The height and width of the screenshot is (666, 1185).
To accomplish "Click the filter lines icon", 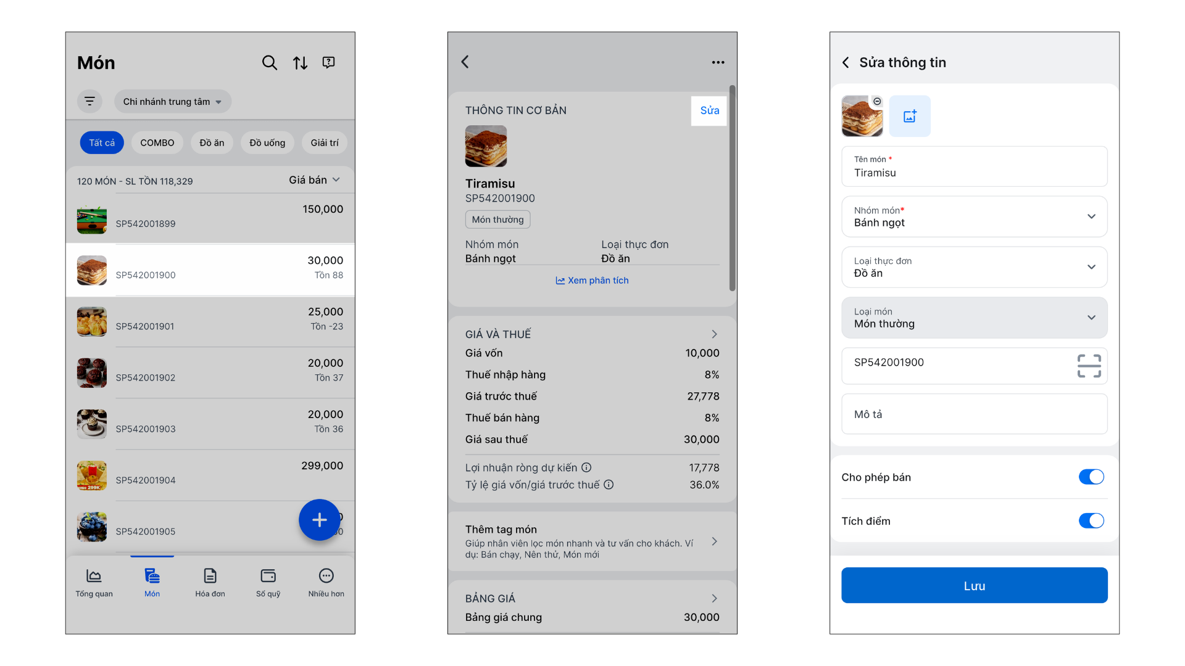I will (89, 101).
